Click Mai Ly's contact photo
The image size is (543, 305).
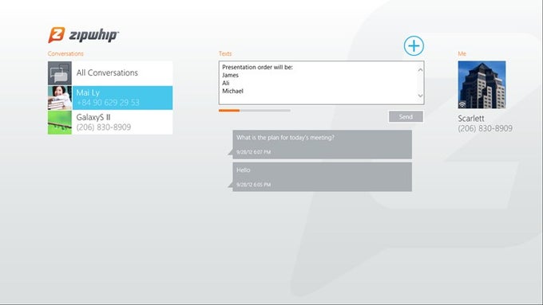60,98
